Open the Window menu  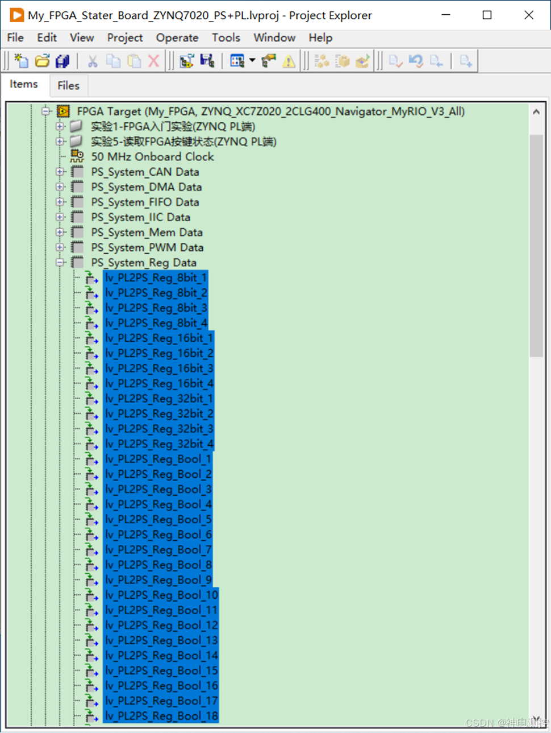pyautogui.click(x=274, y=38)
